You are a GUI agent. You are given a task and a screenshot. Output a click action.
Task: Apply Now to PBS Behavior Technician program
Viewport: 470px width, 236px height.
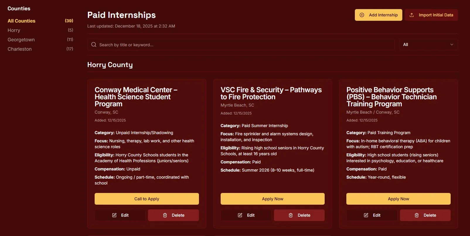(x=398, y=199)
